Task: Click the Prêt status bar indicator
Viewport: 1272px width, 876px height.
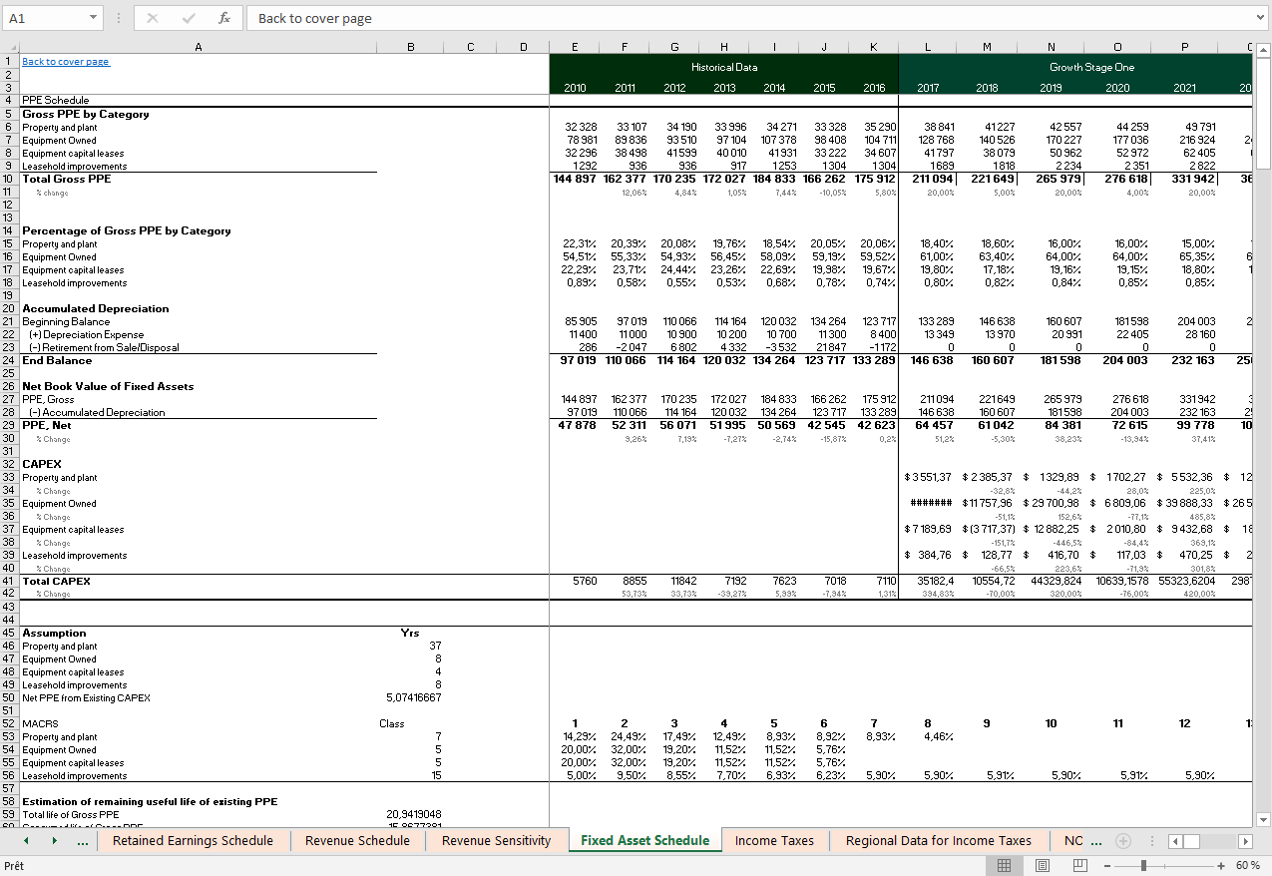Action: pos(15,865)
